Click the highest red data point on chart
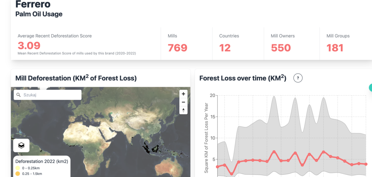The height and width of the screenshot is (177, 372). click(x=274, y=151)
